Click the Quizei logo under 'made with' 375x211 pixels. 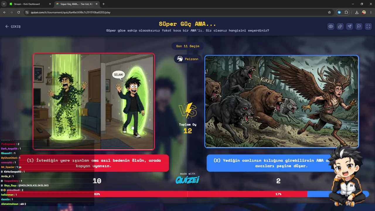[187, 180]
